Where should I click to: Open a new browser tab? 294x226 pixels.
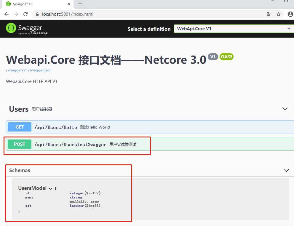coord(80,4)
